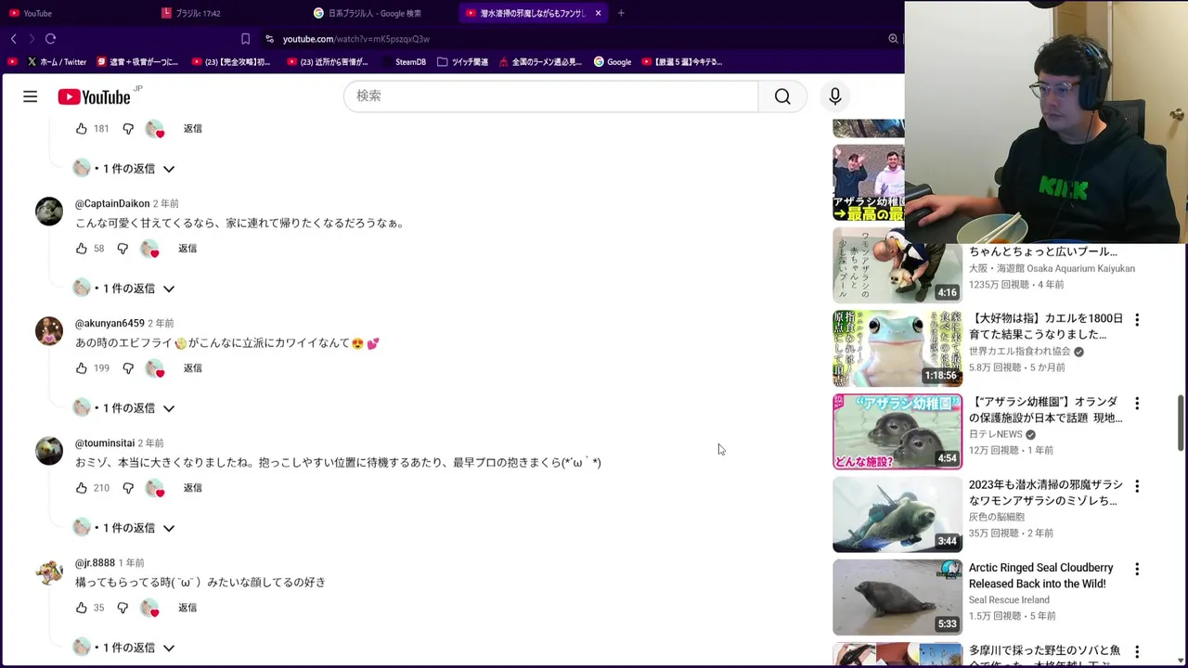Switch to 日系ブラジル人 Google 検索 tab

click(x=379, y=13)
